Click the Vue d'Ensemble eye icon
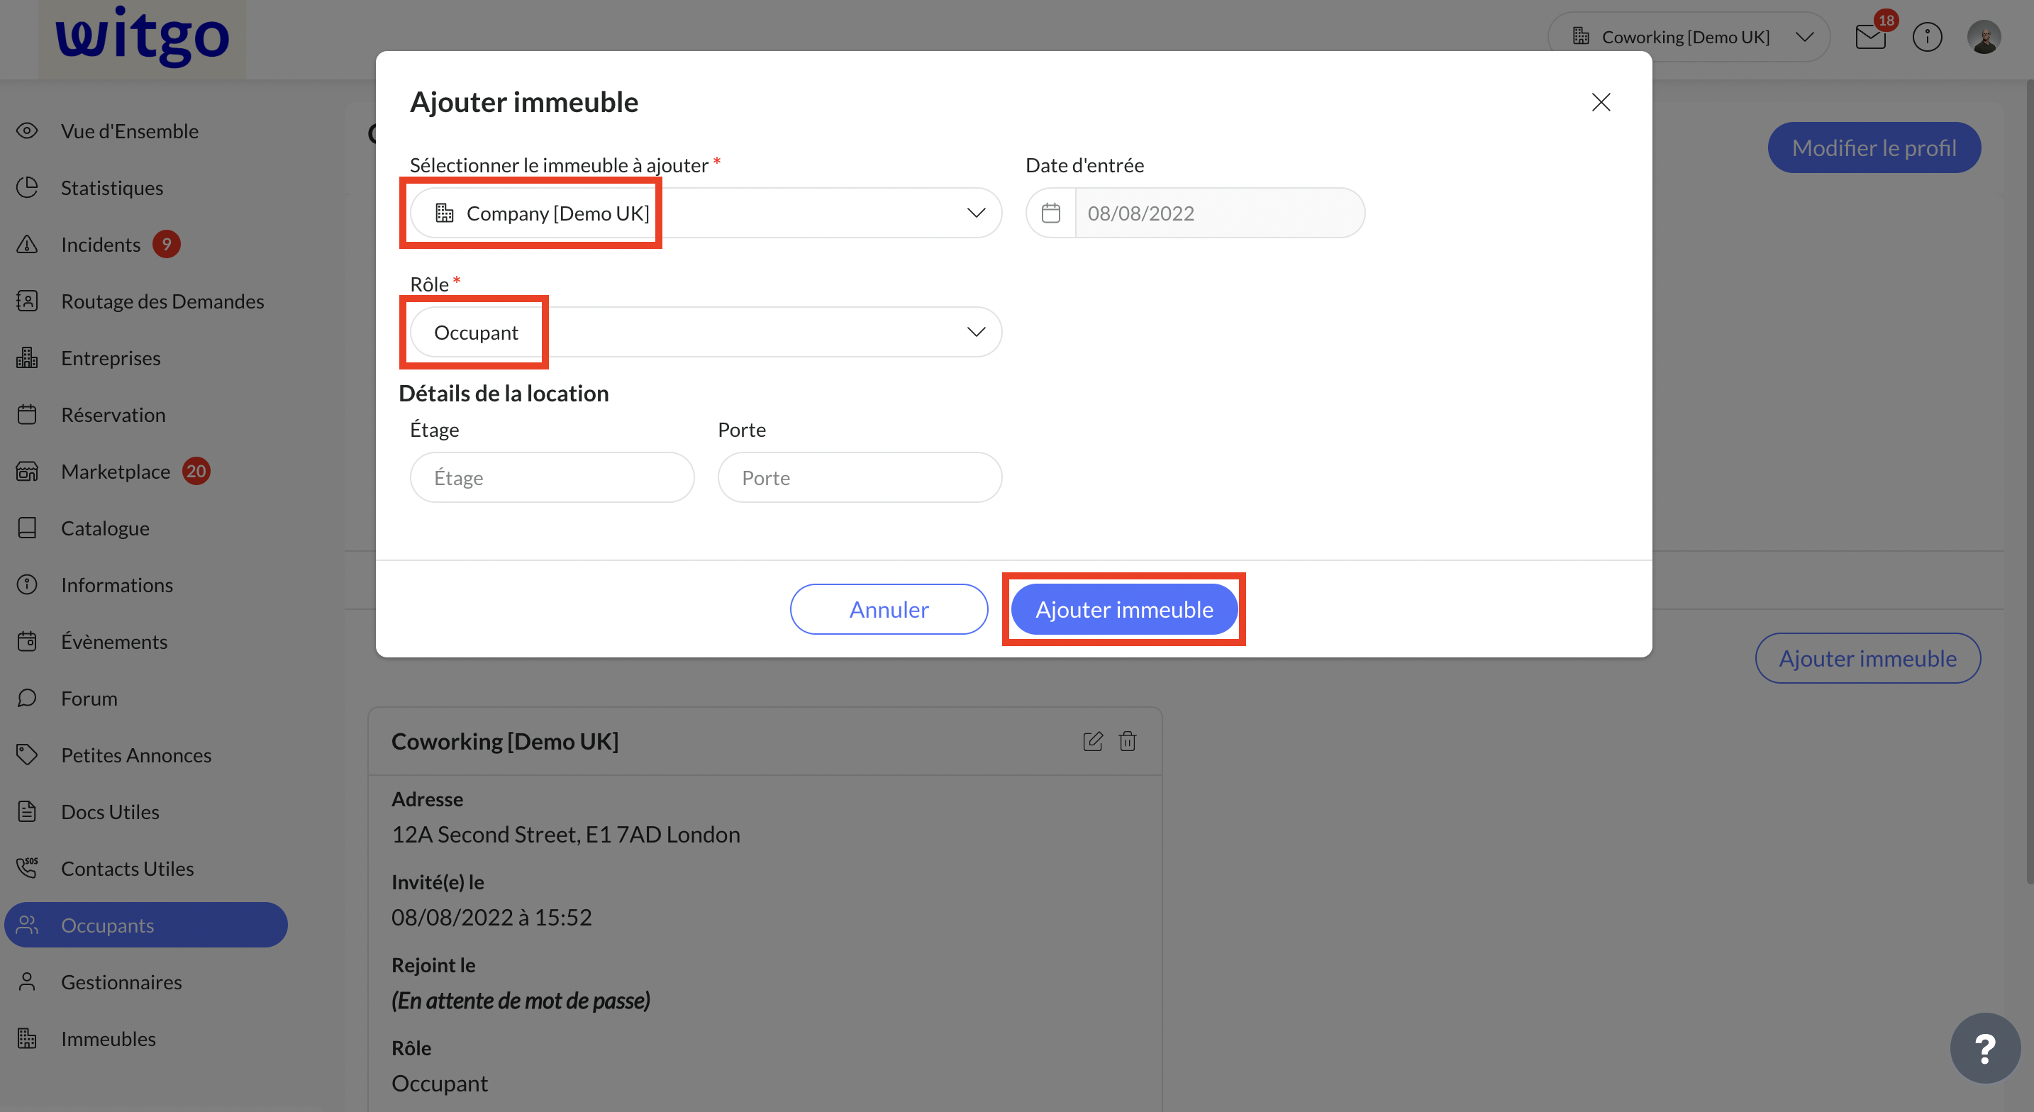2034x1112 pixels. [27, 131]
